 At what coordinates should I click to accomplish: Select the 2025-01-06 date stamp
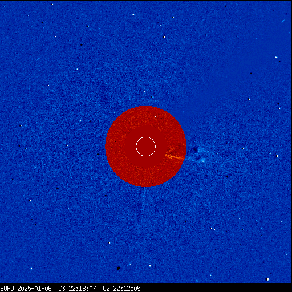pyautogui.click(x=34, y=289)
